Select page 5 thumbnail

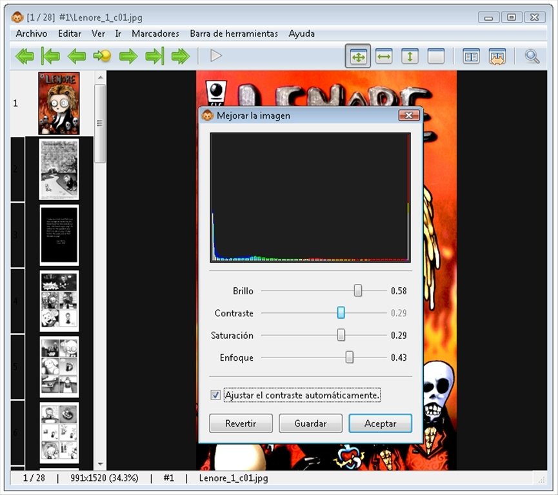[59, 367]
